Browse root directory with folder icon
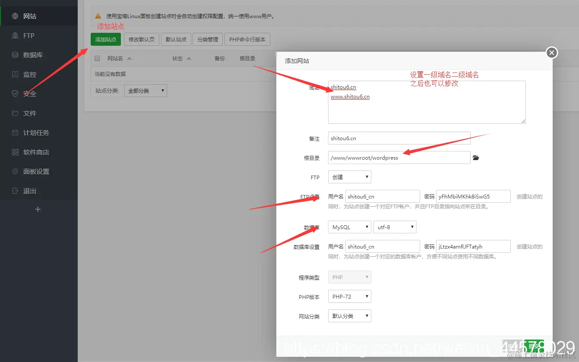This screenshot has height=362, width=579. 476,158
